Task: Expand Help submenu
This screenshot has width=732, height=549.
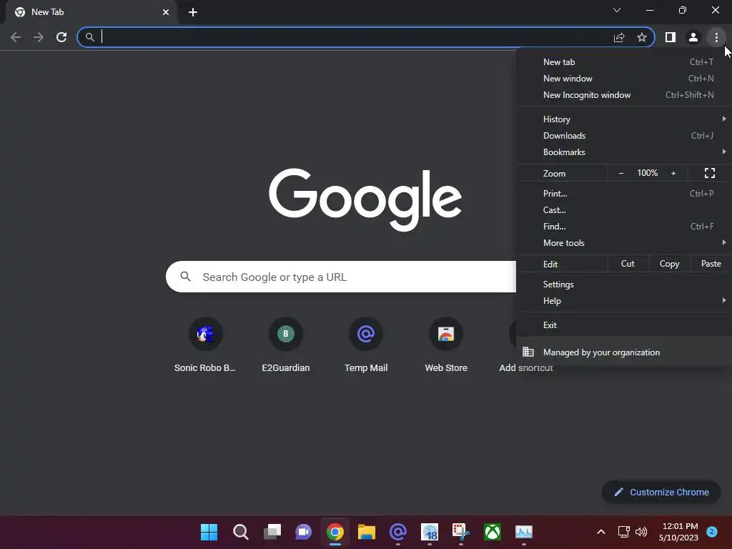Action: pos(623,301)
